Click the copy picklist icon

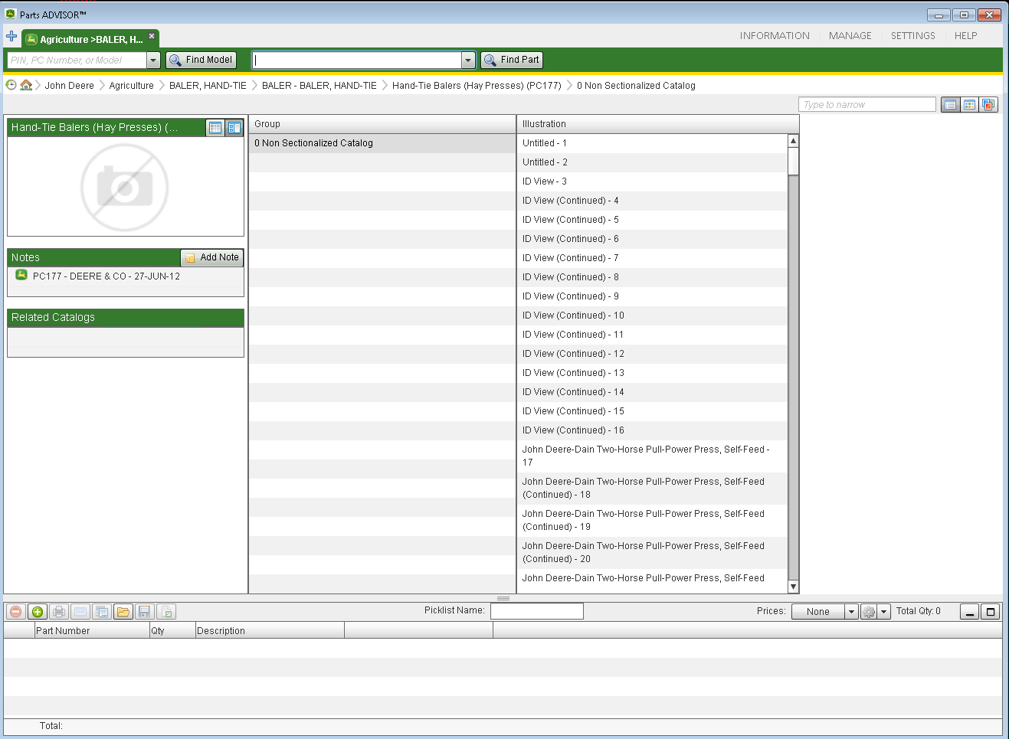pyautogui.click(x=101, y=612)
